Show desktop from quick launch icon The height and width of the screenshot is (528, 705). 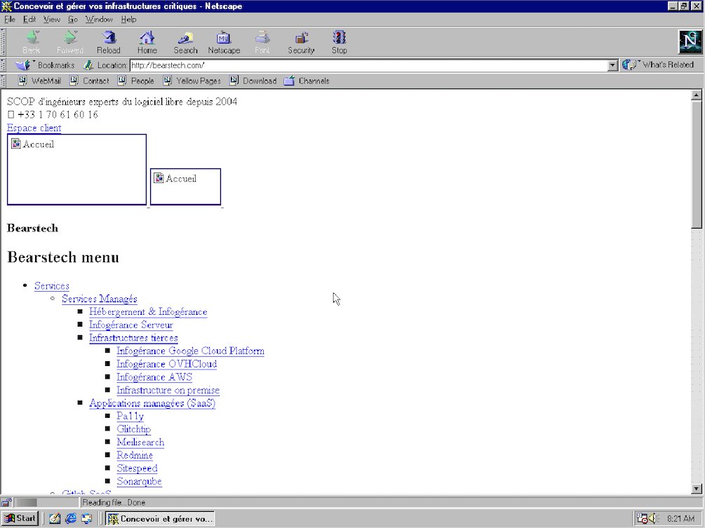point(55,518)
